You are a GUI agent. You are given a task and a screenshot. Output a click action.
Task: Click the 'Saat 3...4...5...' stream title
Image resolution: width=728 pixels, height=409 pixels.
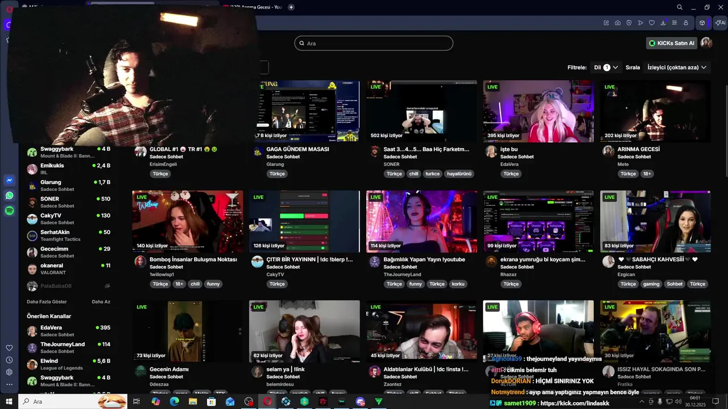(427, 149)
